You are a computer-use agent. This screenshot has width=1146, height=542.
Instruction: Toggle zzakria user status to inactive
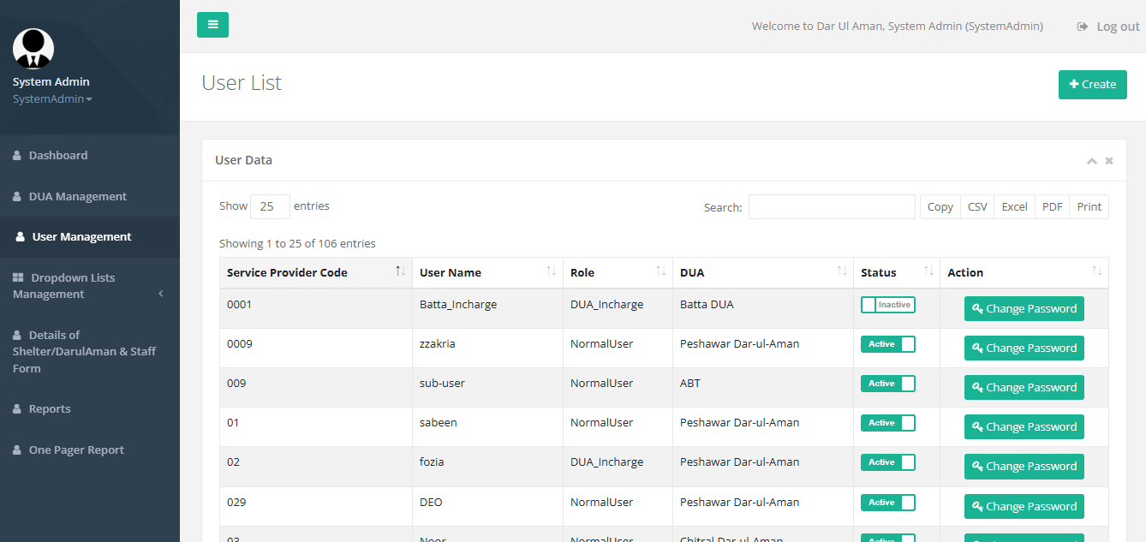pyautogui.click(x=887, y=344)
